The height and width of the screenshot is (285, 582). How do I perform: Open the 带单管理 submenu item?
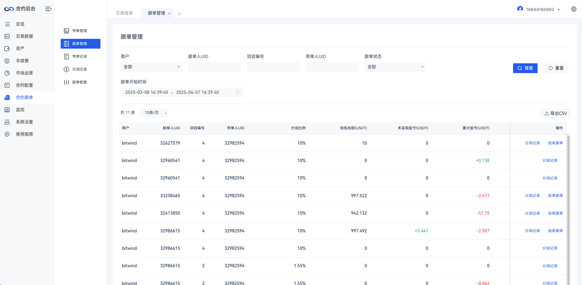81,31
